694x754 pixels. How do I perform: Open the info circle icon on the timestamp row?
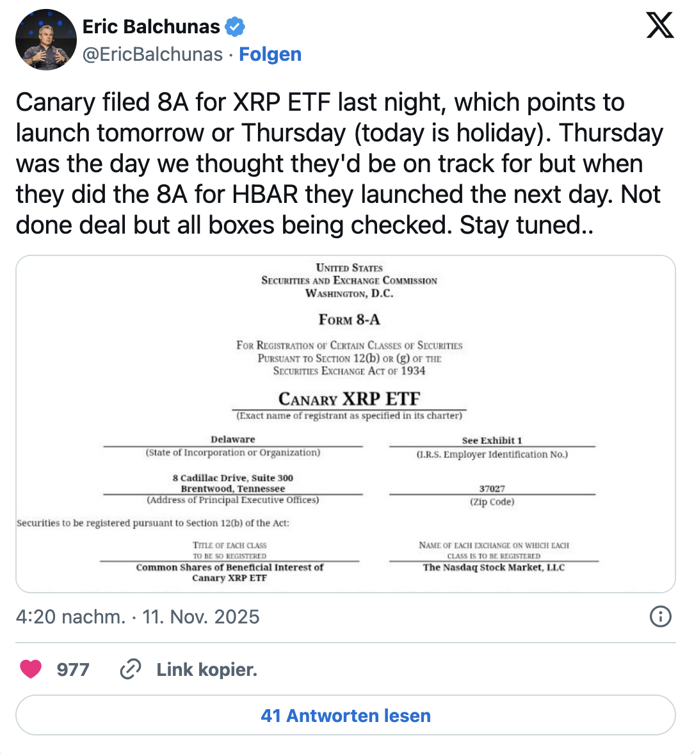(660, 616)
